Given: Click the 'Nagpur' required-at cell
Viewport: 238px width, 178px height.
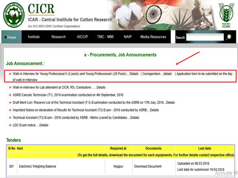Looking at the screenshot, I should tap(118, 167).
